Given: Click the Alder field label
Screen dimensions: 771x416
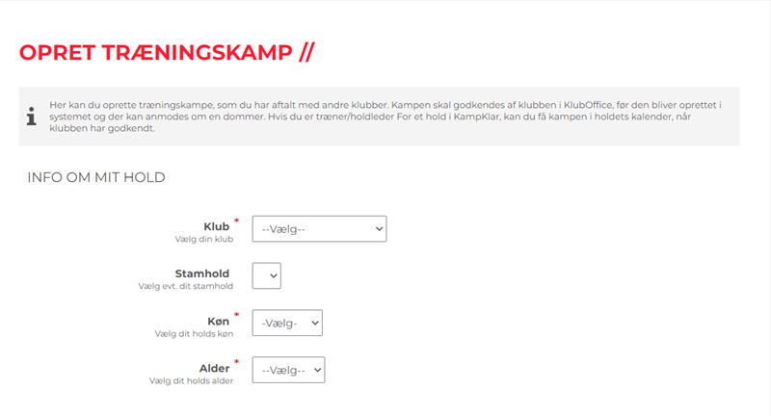Looking at the screenshot, I should tap(215, 368).
